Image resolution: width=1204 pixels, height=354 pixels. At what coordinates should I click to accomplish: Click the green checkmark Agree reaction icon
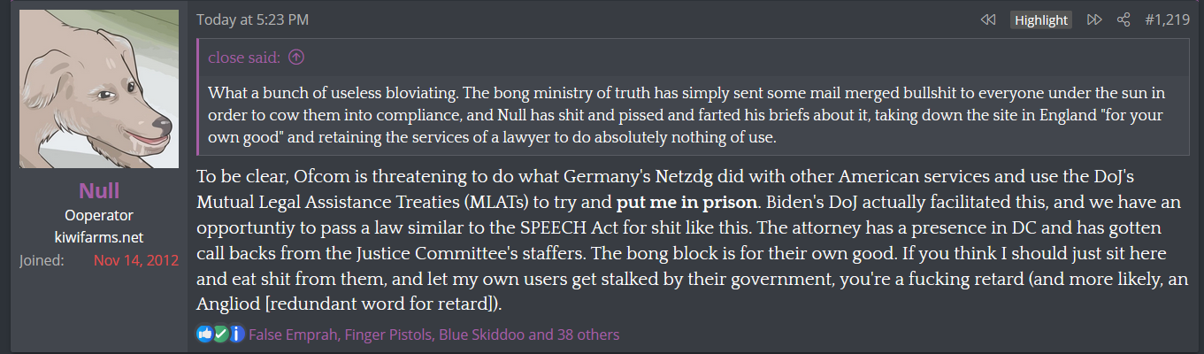(x=221, y=335)
